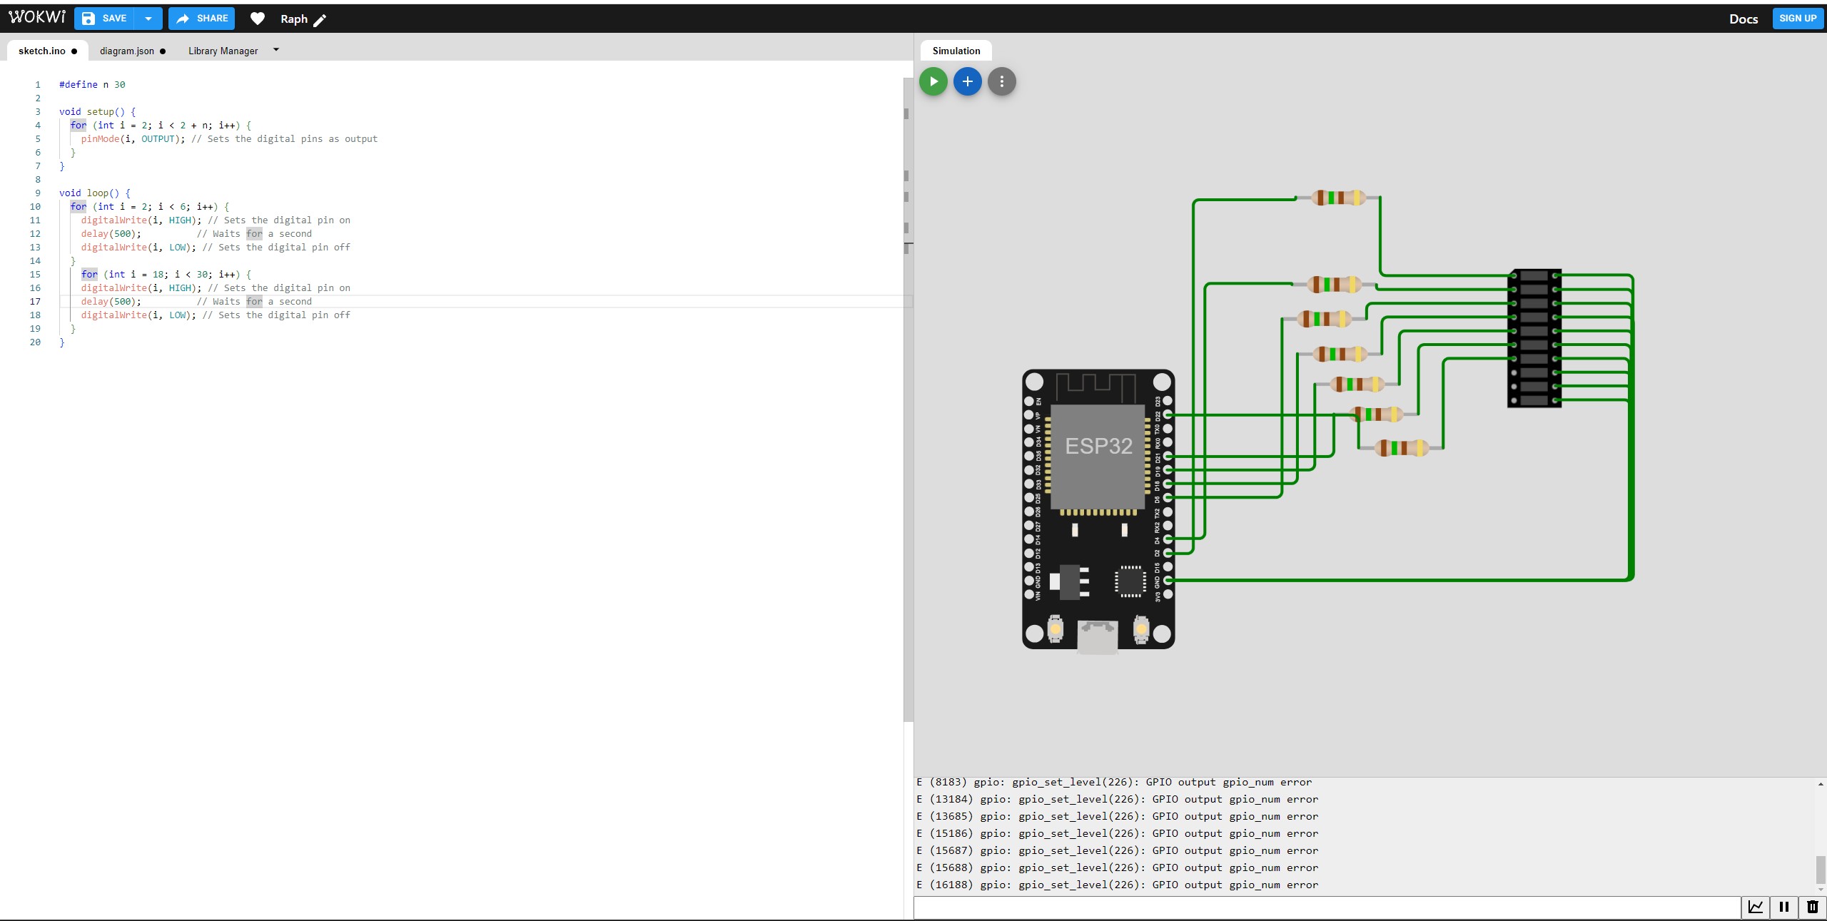Edit the project name with the pencil icon
This screenshot has width=1827, height=921.
point(320,20)
